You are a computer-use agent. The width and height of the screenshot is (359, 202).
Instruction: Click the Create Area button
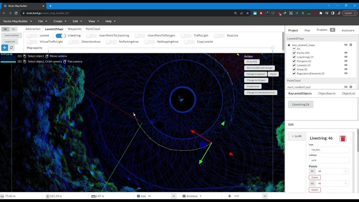[x=253, y=86]
